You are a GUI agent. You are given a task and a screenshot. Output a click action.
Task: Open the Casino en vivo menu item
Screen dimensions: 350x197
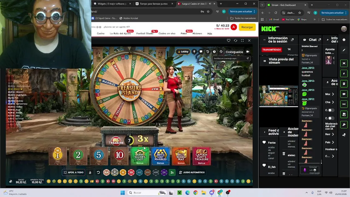tap(167, 34)
